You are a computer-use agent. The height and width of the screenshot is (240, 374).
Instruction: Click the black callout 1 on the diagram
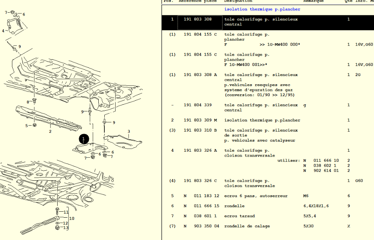click(84, 139)
